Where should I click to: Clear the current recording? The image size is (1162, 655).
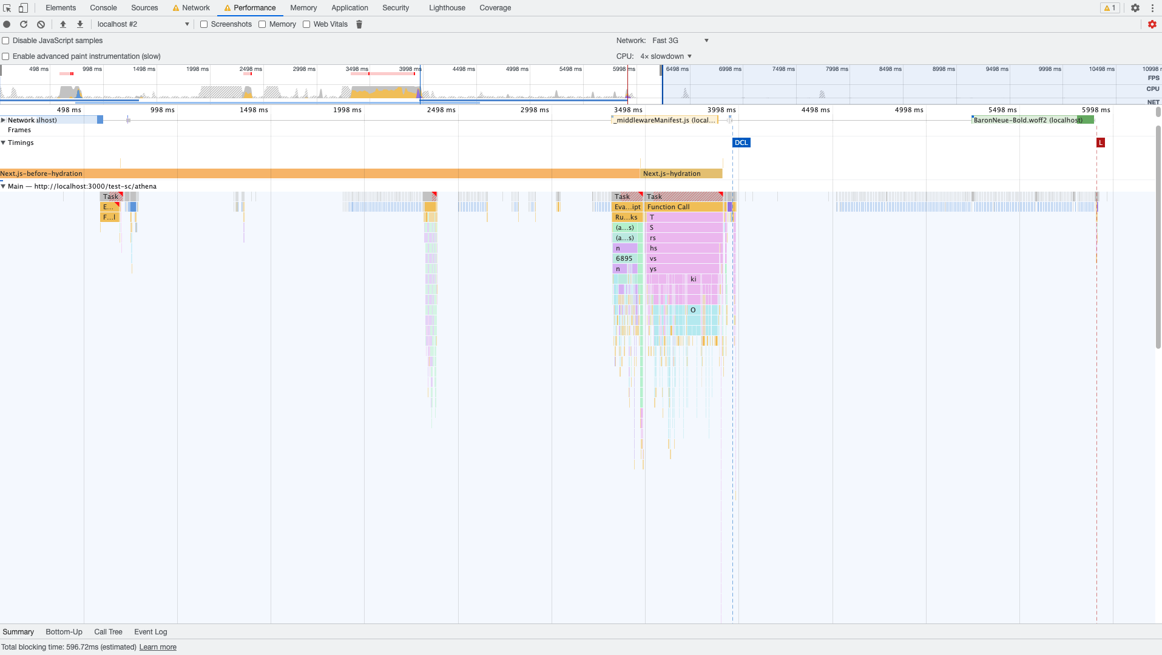(41, 24)
